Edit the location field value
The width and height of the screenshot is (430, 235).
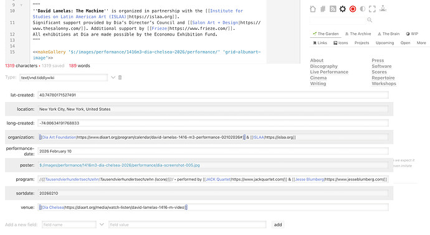(213, 109)
